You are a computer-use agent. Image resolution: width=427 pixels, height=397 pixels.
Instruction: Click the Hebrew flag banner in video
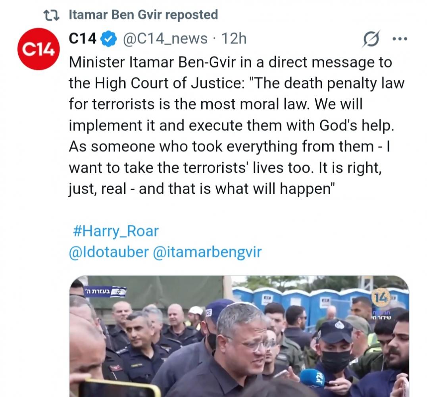pyautogui.click(x=105, y=291)
